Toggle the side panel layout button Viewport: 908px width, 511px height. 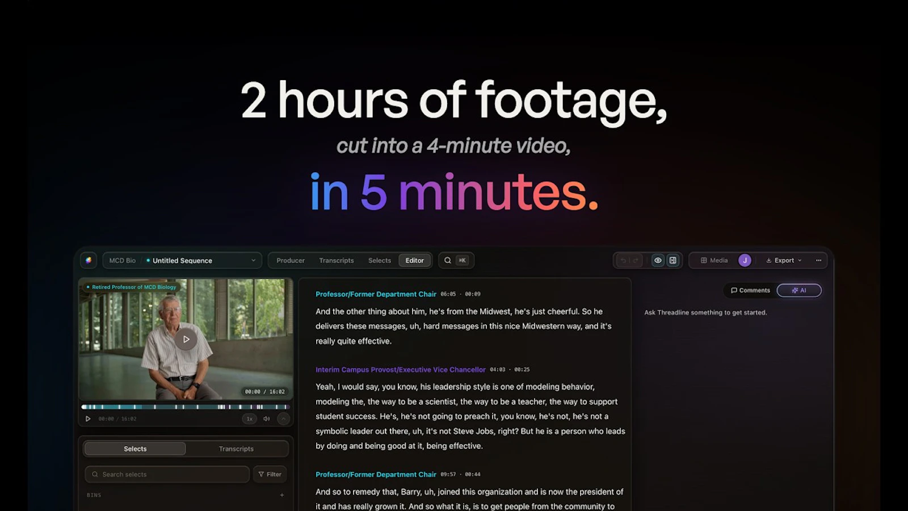point(673,261)
